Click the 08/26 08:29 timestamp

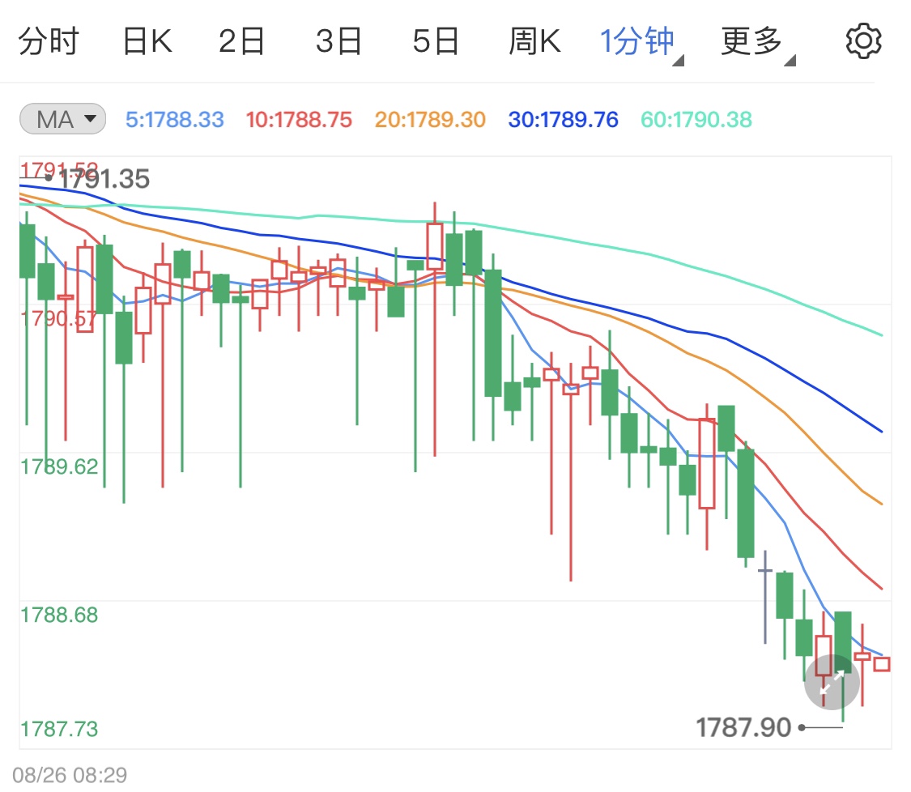tap(70, 775)
